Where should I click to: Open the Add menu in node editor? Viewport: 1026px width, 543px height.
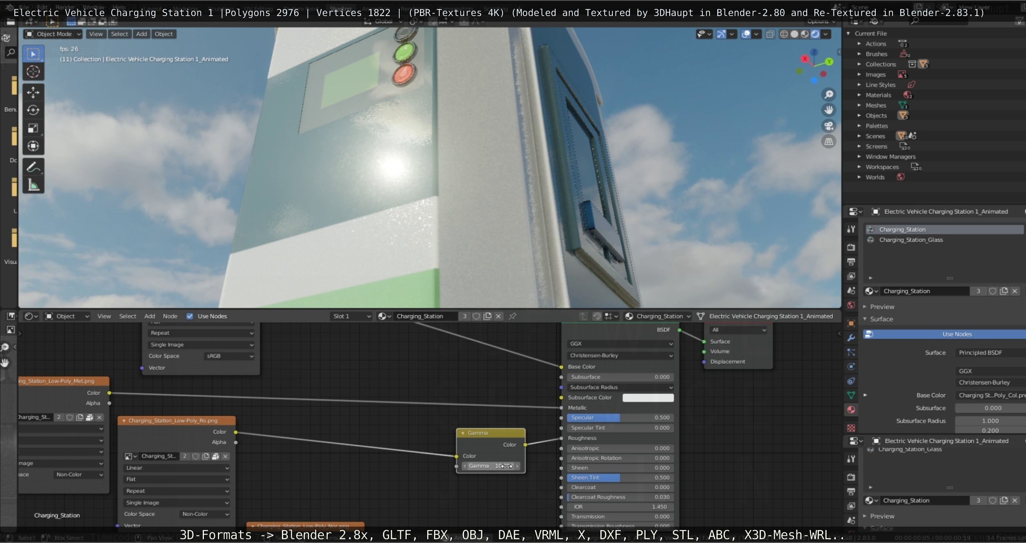[x=149, y=316]
